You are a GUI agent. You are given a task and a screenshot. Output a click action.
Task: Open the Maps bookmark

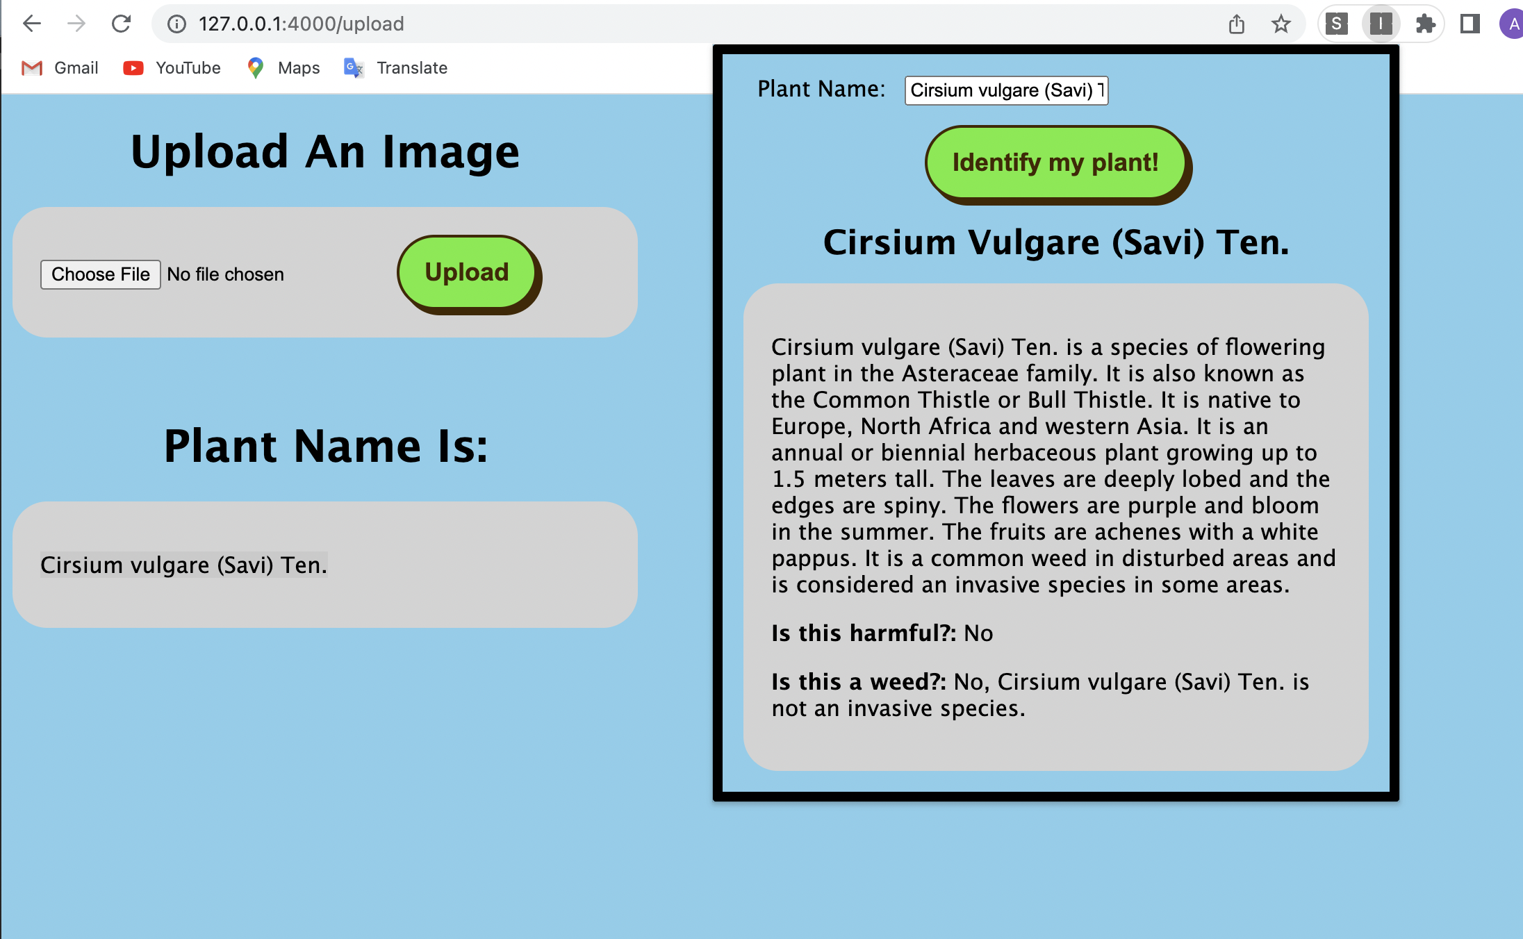point(283,68)
